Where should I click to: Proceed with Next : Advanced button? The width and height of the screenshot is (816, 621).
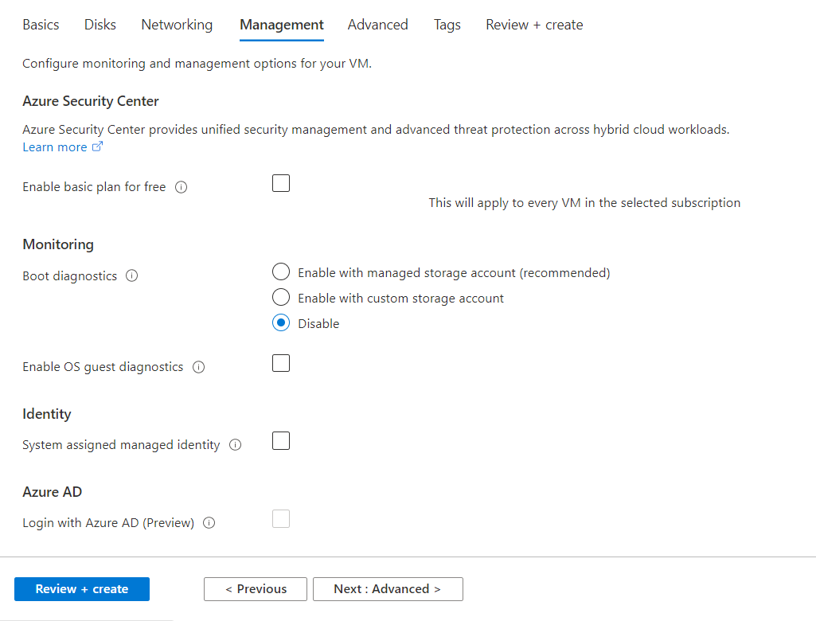click(x=388, y=589)
